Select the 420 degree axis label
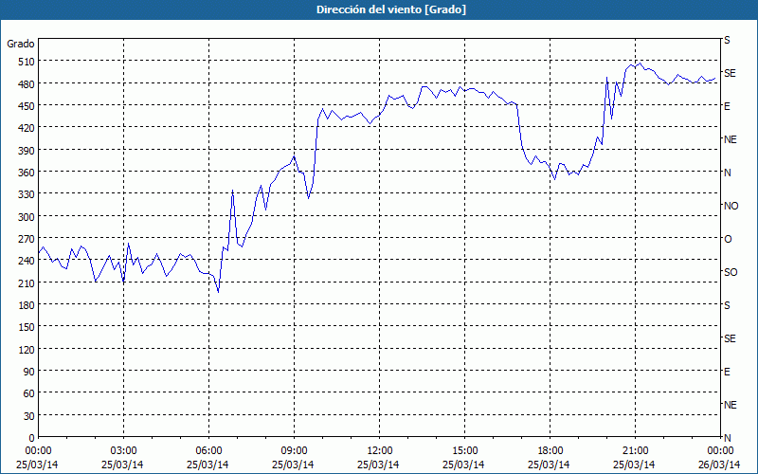The width and height of the screenshot is (758, 474). click(27, 128)
